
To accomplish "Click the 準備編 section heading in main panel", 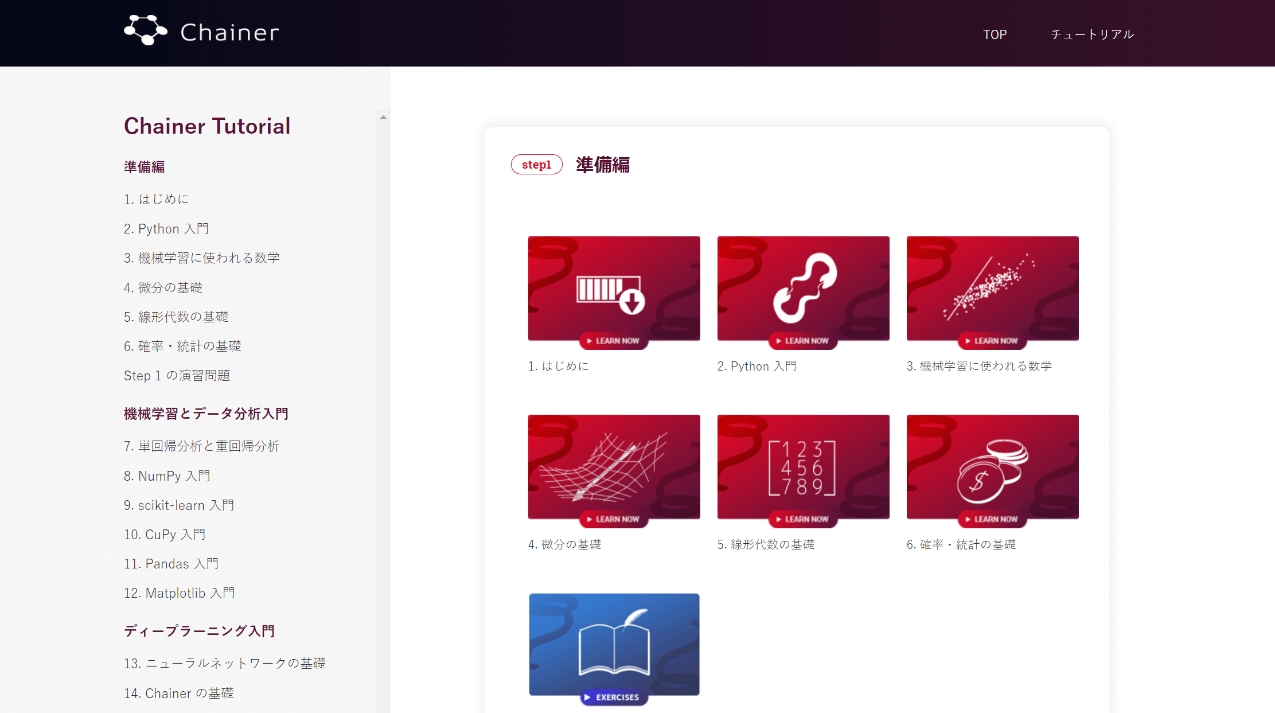I will [603, 165].
